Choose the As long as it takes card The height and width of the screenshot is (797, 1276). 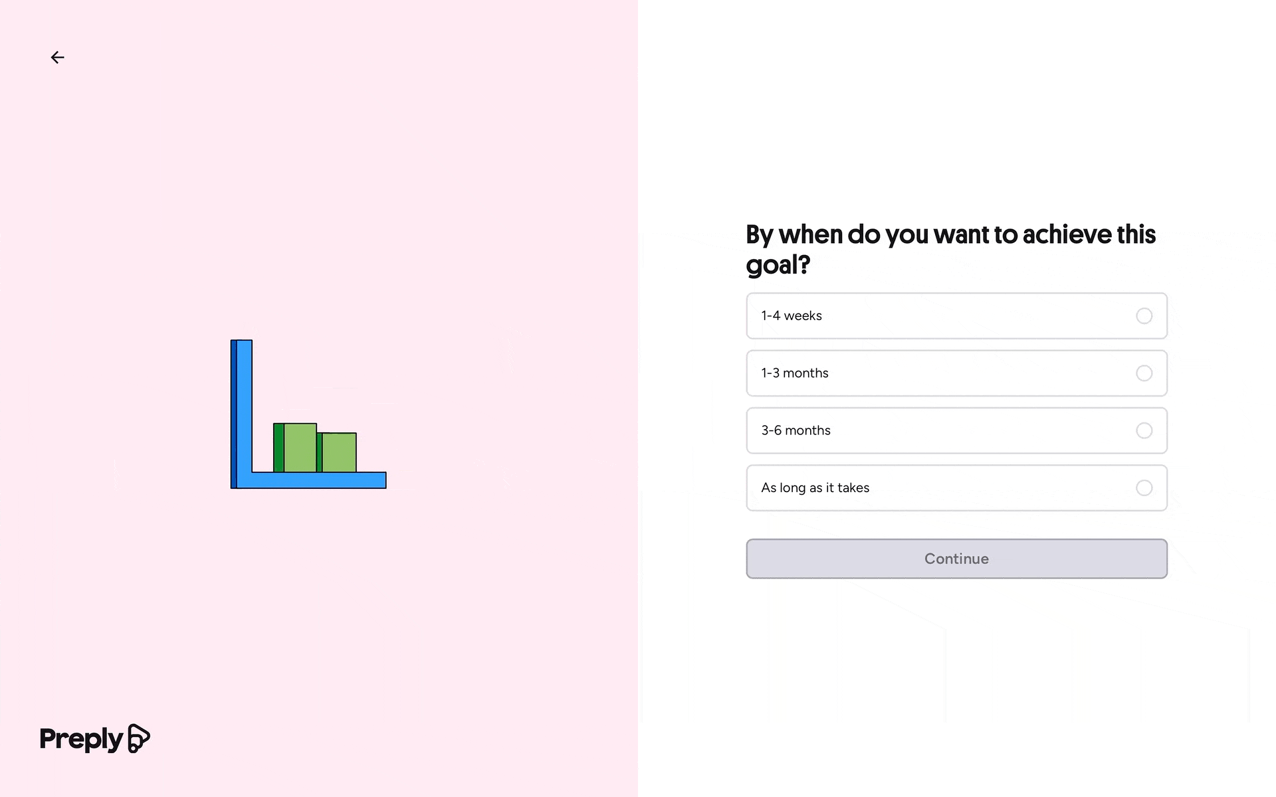956,487
